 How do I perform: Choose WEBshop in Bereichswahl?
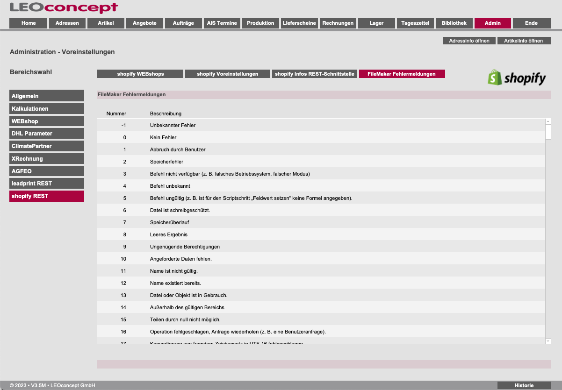click(47, 121)
